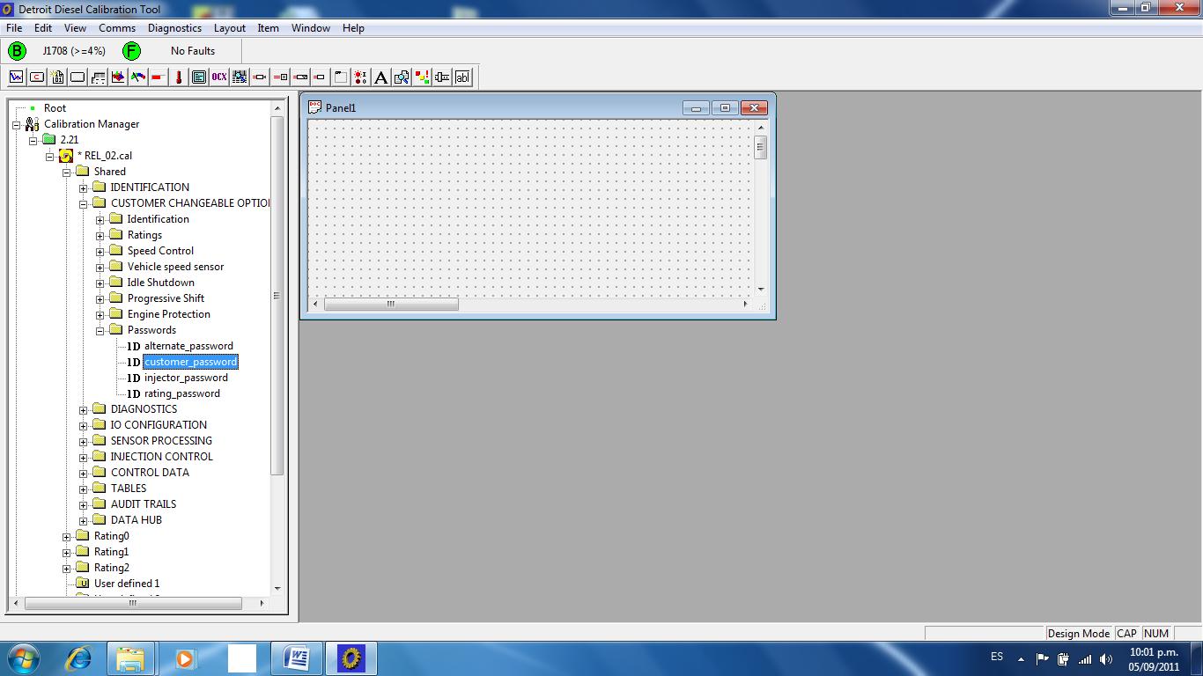This screenshot has height=676, width=1203.
Task: Select the binary 01 data document icon
Action: pyautogui.click(x=57, y=77)
